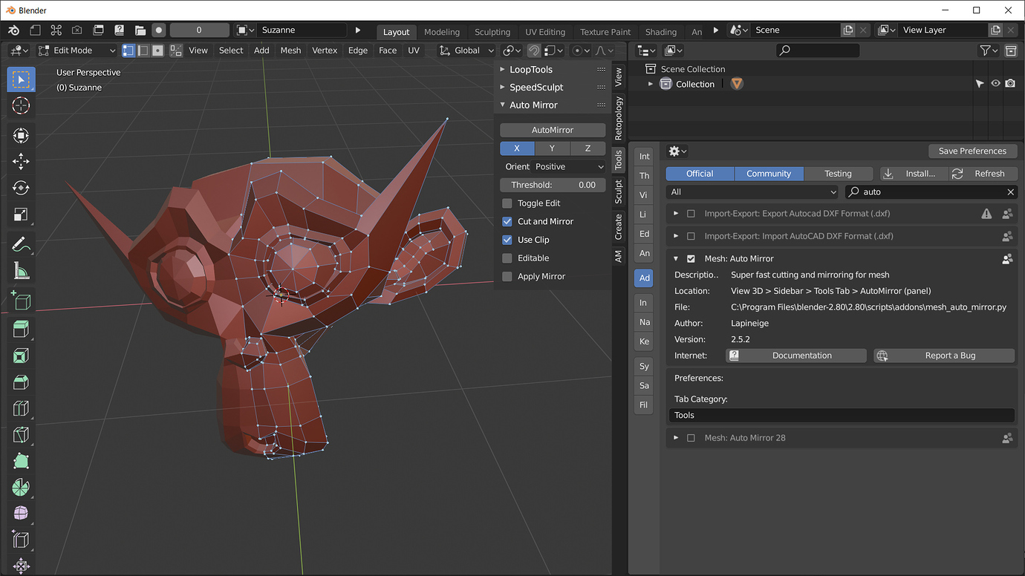The image size is (1025, 576).
Task: Expand the Mesh: Auto Mirror 28 add-on entry
Action: [x=675, y=438]
